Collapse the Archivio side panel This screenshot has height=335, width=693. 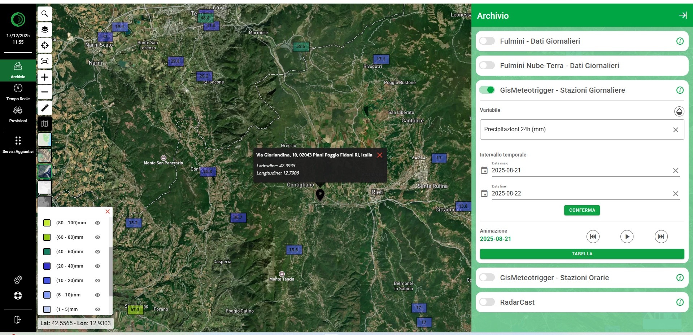pyautogui.click(x=683, y=15)
